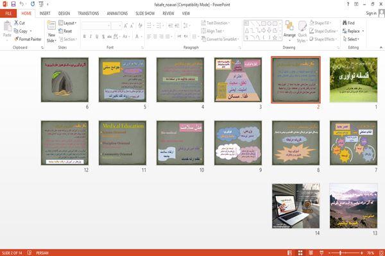Toggle Align Left paragraph alignment
Screen dimensions: 385x256
point(149,37)
